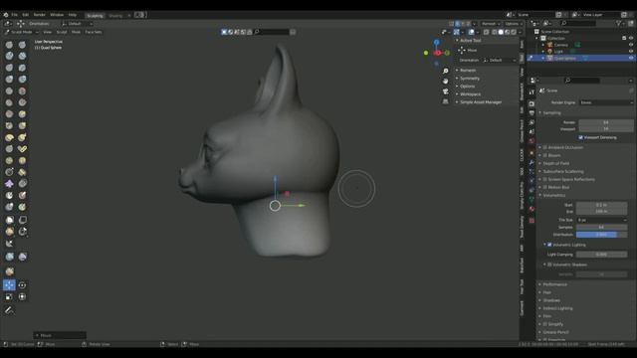The width and height of the screenshot is (637, 358).
Task: Toggle Volumetric Lighting checkbox
Action: [x=549, y=245]
